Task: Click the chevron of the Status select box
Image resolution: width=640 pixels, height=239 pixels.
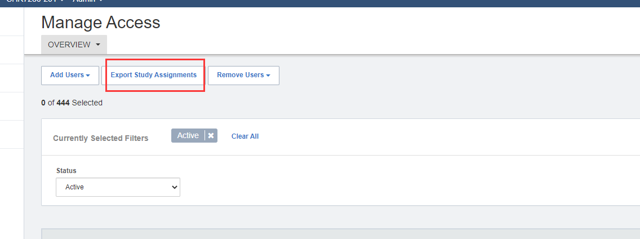Action: [174, 187]
